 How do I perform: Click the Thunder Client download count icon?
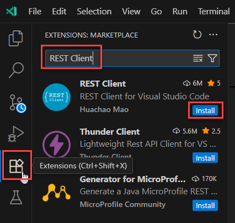click(176, 131)
